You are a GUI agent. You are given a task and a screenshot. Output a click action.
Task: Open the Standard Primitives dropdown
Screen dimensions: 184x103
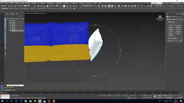175,19
